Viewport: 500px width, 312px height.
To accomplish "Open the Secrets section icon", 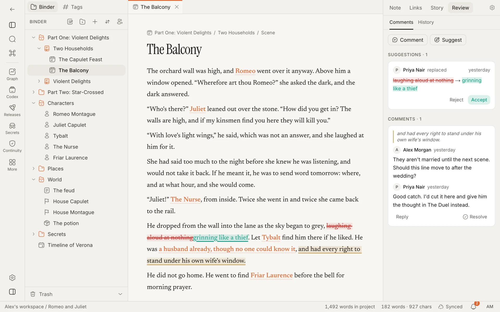I will [x=12, y=128].
